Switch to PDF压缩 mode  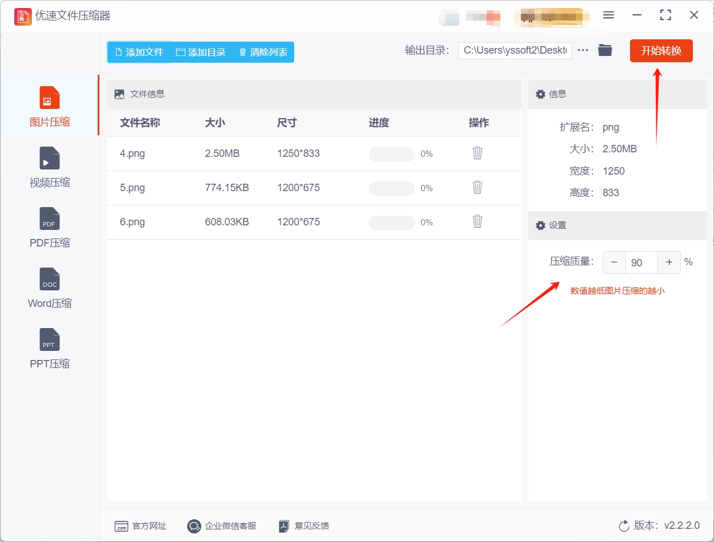coord(50,227)
